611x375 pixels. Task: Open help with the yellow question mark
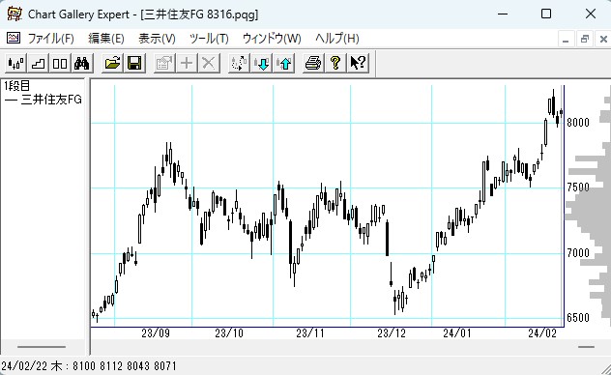[335, 63]
